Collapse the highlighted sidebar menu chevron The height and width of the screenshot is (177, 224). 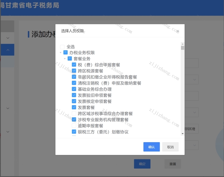8,50
